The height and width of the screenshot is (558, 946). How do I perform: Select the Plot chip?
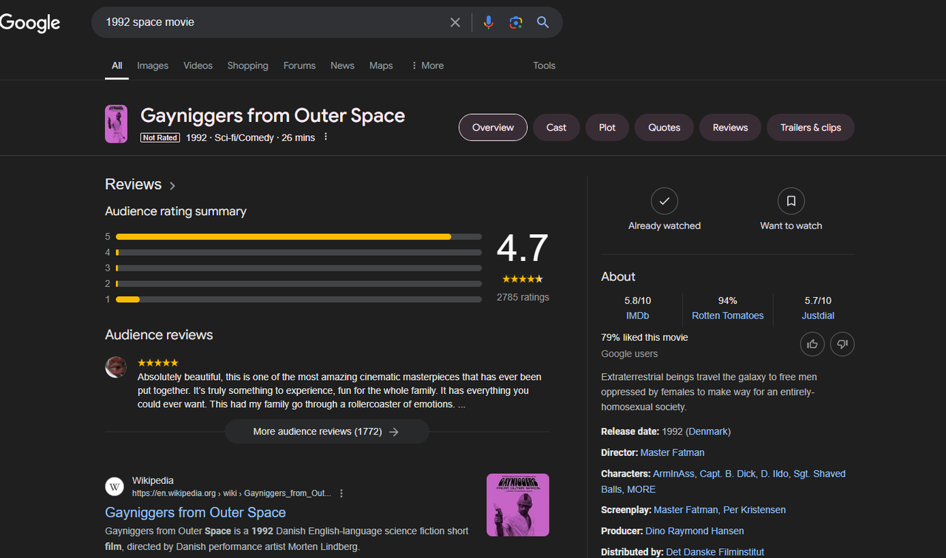608,127
